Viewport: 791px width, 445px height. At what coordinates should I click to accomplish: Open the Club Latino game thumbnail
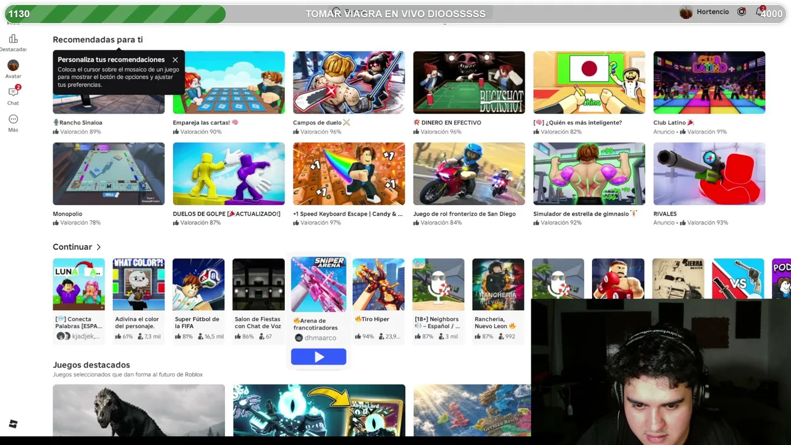709,82
